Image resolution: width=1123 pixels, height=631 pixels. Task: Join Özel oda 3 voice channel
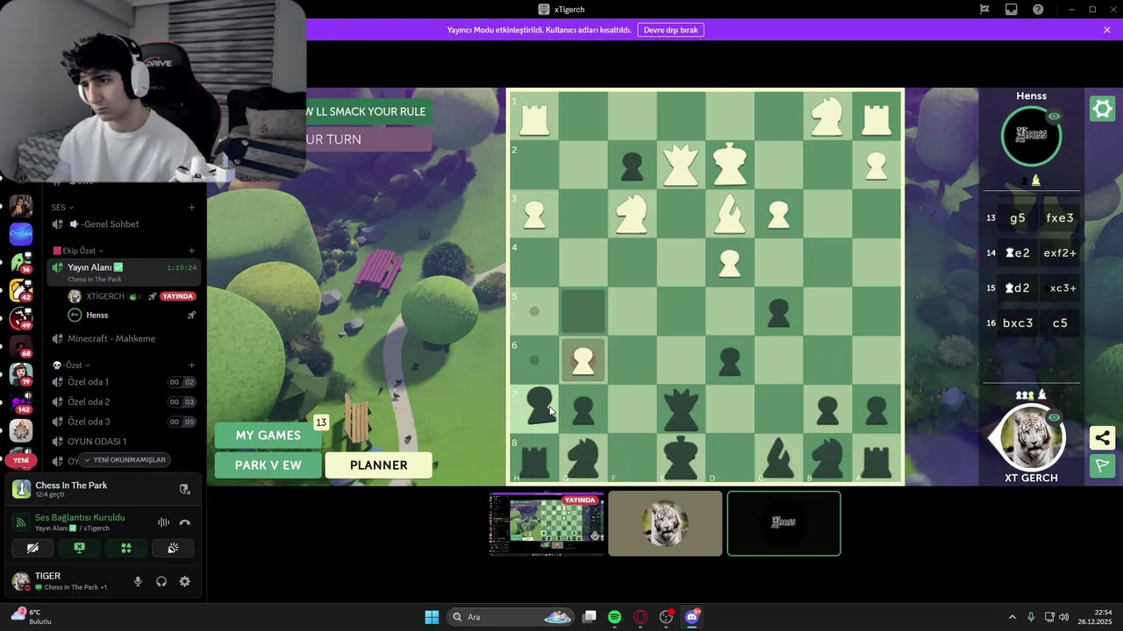pos(124,422)
